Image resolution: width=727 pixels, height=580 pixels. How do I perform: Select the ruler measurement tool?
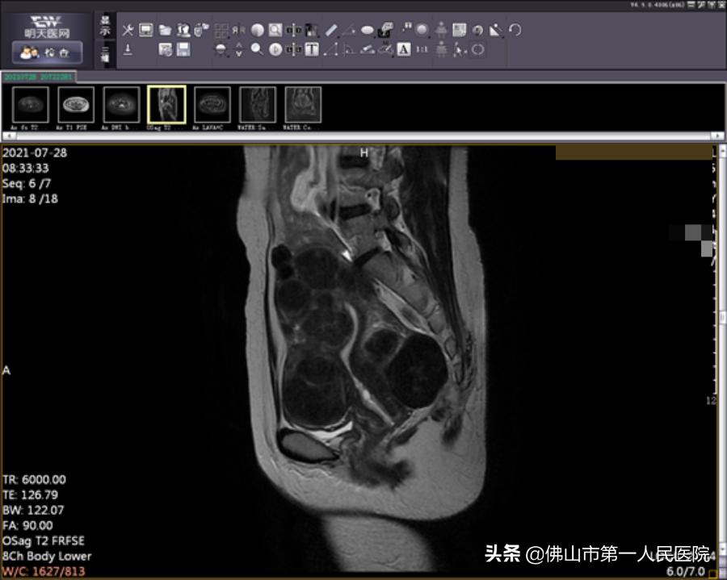click(331, 31)
